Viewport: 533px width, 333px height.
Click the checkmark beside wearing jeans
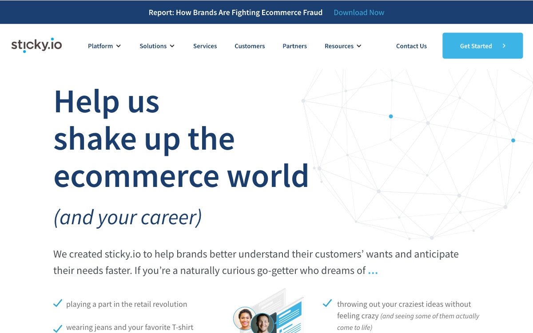tap(58, 329)
